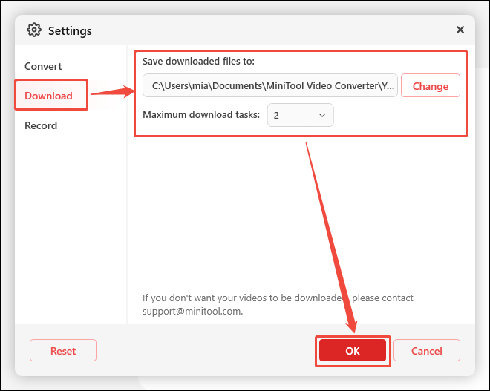Confirm settings with the OK button
The height and width of the screenshot is (391, 490).
tap(353, 351)
